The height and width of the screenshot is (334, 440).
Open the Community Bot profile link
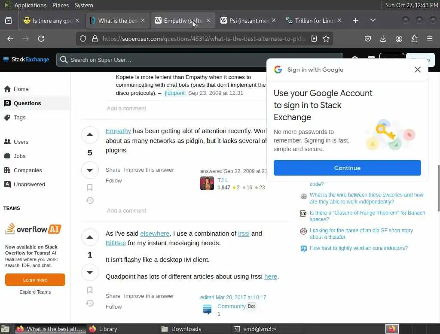point(231,306)
